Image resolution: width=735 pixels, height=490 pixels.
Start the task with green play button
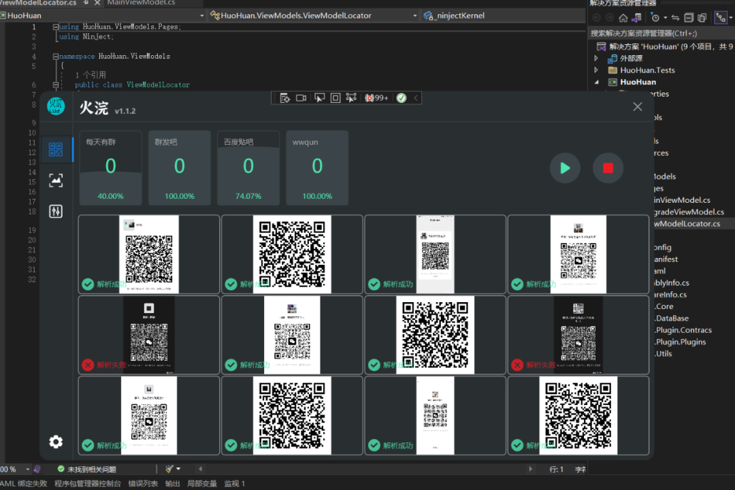point(565,168)
